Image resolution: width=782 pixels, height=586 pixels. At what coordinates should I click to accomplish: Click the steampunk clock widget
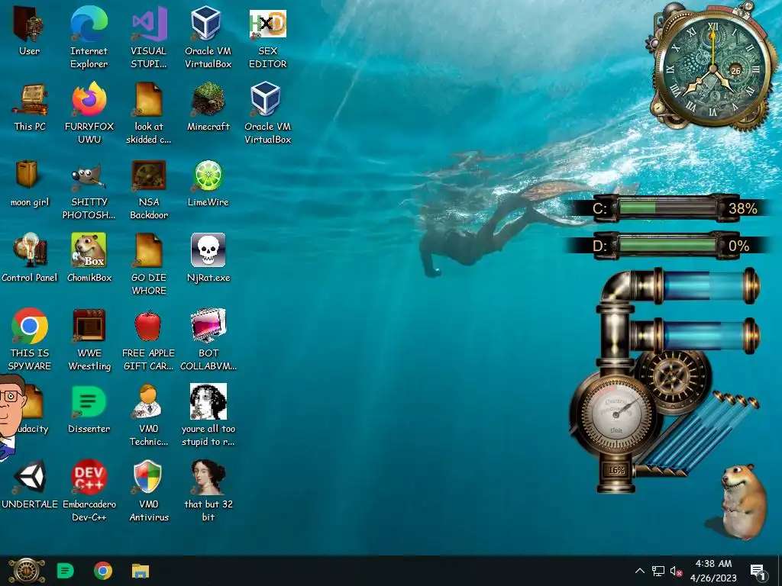[713, 67]
